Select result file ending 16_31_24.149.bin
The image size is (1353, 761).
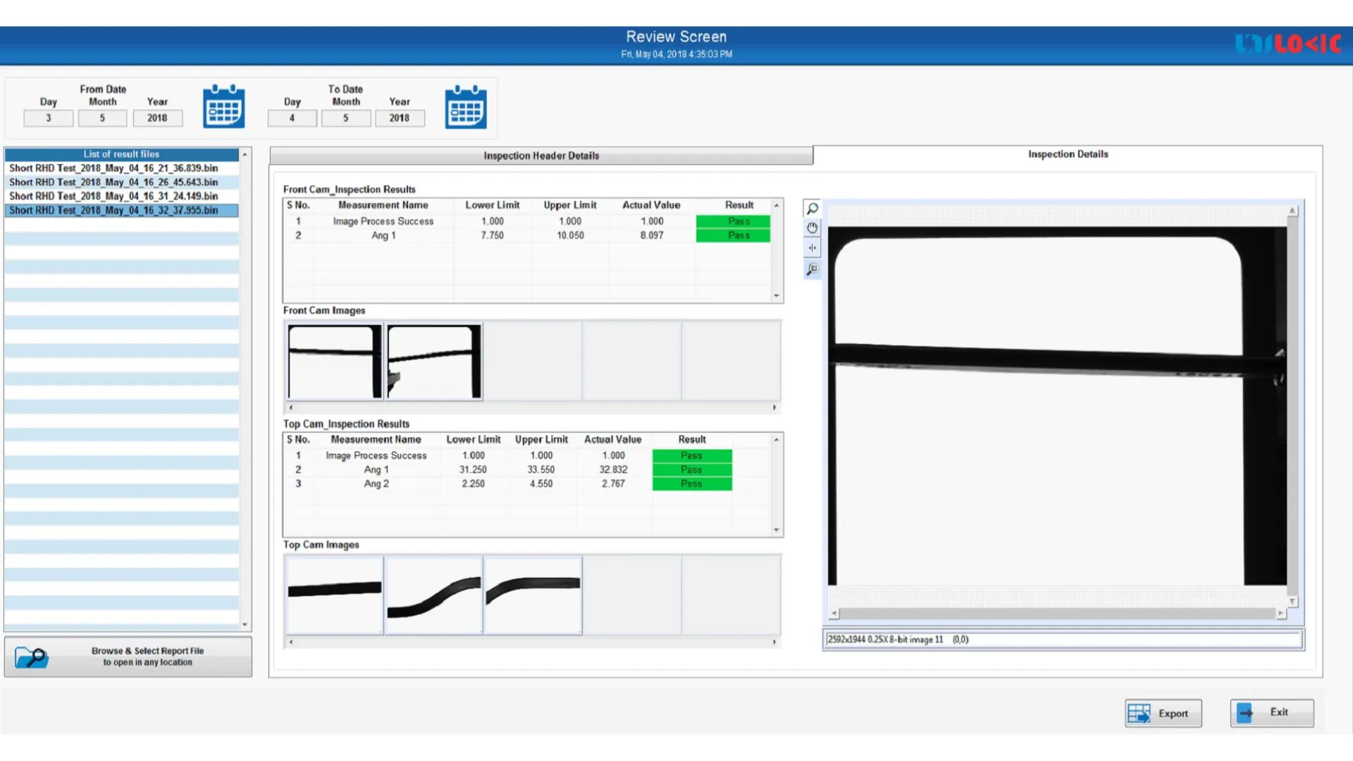(113, 197)
